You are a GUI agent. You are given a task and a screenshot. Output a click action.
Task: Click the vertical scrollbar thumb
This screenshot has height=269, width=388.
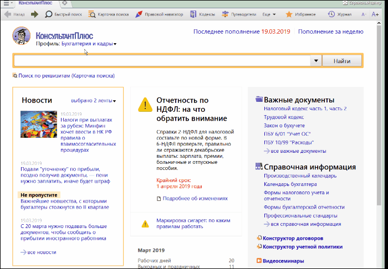tap(379, 115)
